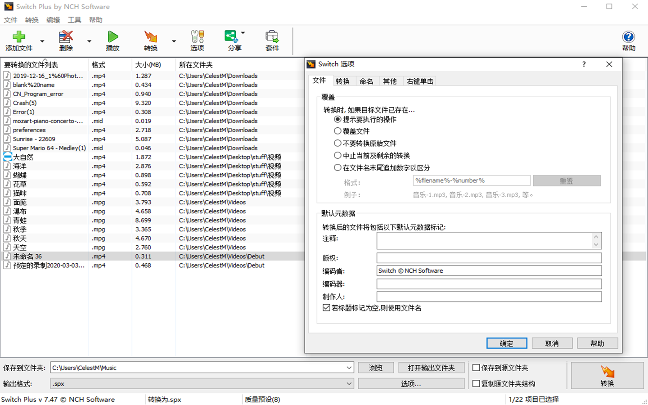Toggle 若标题标记为空,则使用文件名 checkbox
This screenshot has height=405, width=648.
[x=326, y=308]
